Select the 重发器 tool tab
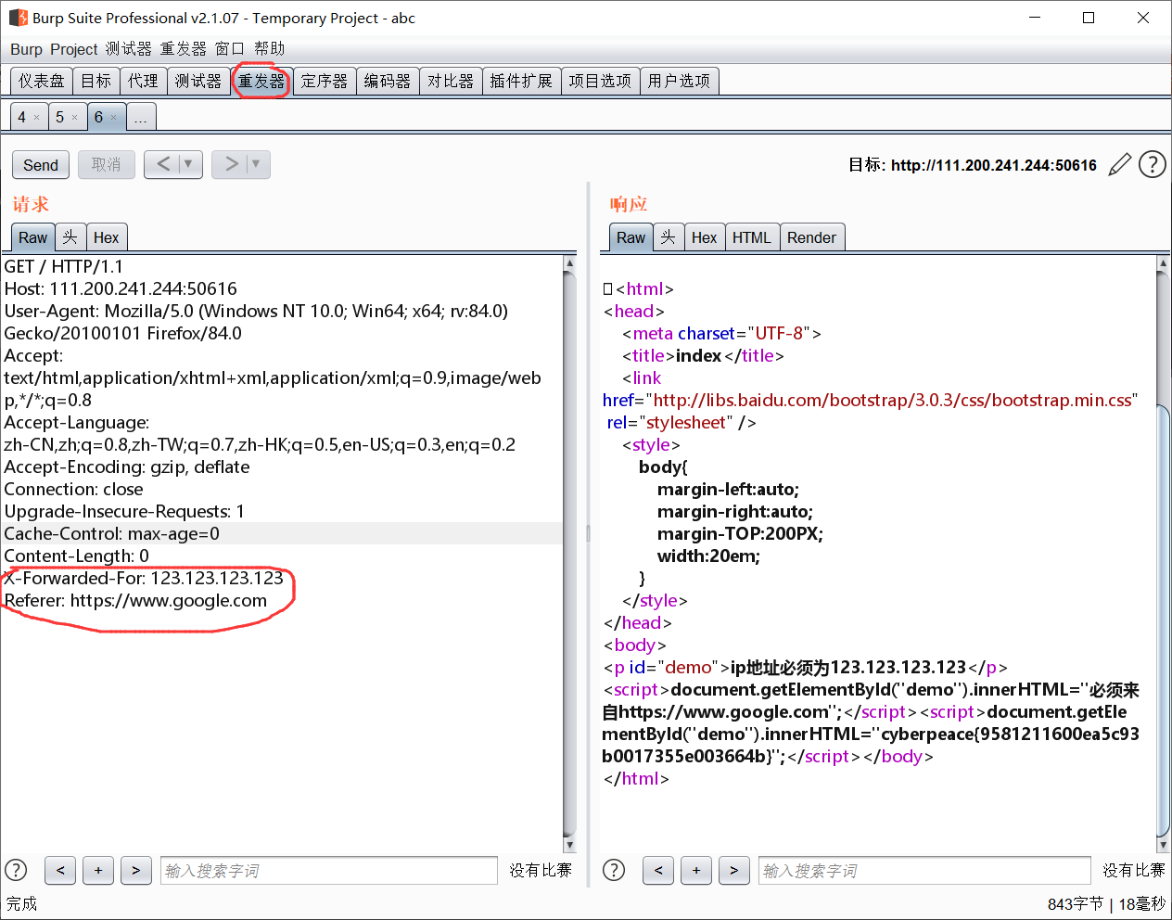This screenshot has width=1172, height=920. click(261, 82)
